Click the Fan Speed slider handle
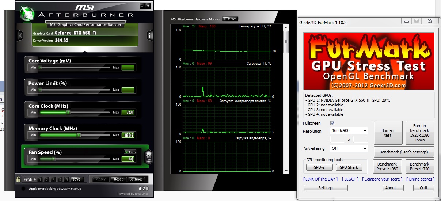Screen dimensions: 441x201 [x=53, y=159]
